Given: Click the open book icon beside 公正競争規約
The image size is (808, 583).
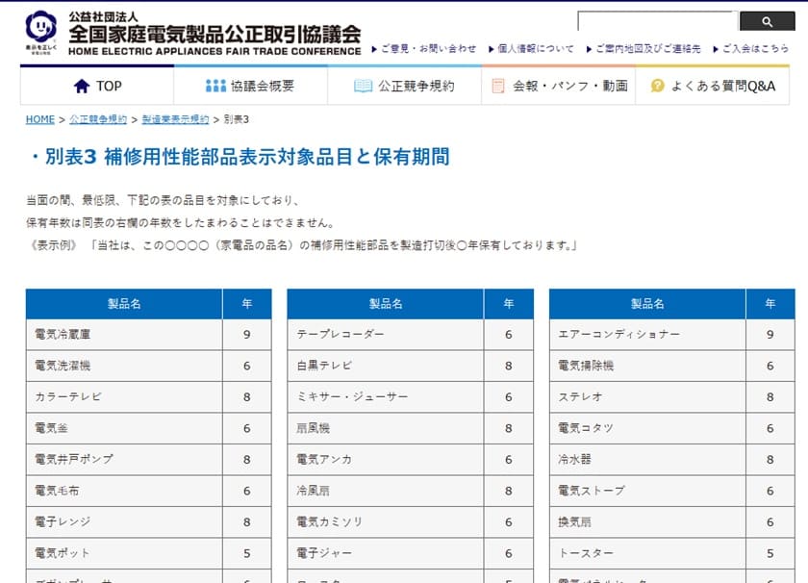Looking at the screenshot, I should (x=363, y=86).
